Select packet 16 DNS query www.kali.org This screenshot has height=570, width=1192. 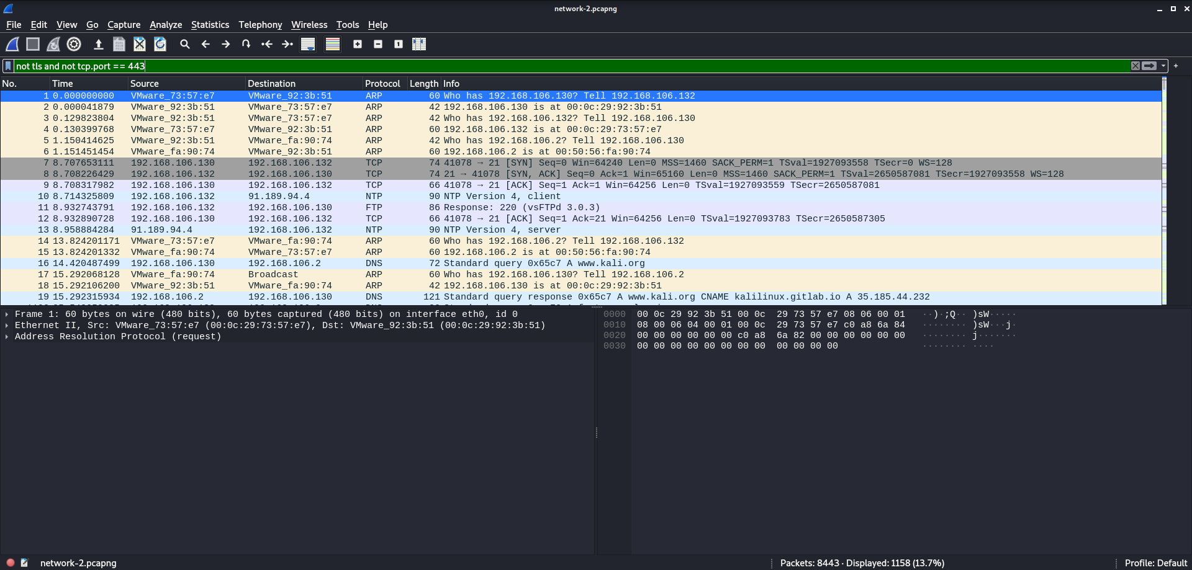[x=581, y=263]
